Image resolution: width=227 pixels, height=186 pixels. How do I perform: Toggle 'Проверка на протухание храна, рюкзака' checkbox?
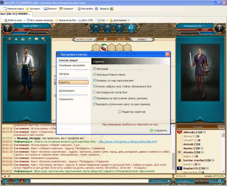95,98
